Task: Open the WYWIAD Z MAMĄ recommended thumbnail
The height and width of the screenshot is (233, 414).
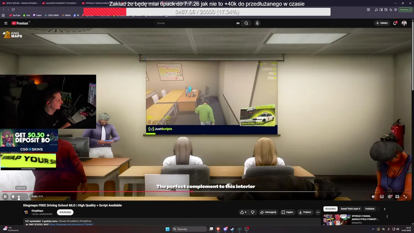Action: pyautogui.click(x=336, y=219)
